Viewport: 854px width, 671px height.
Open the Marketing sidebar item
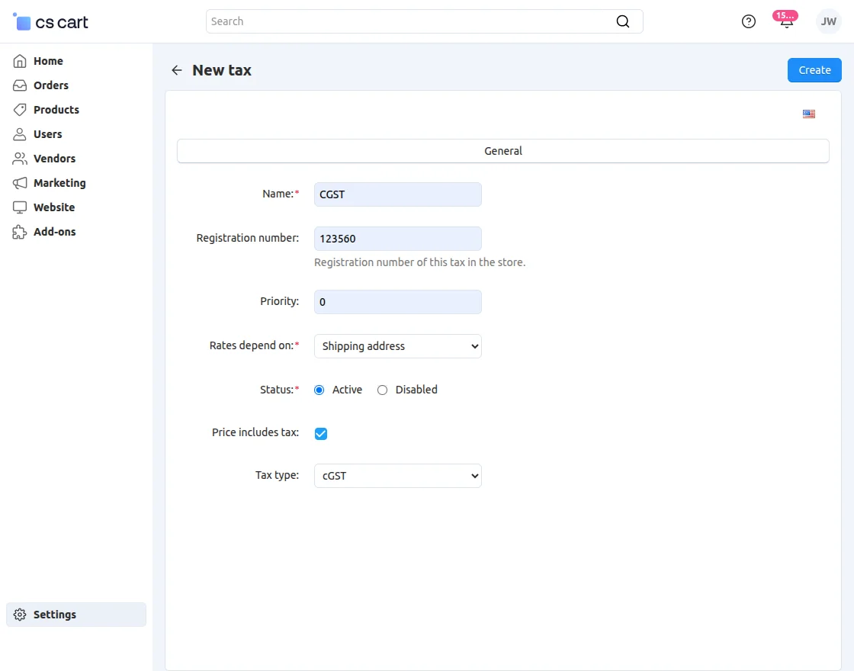pos(59,183)
